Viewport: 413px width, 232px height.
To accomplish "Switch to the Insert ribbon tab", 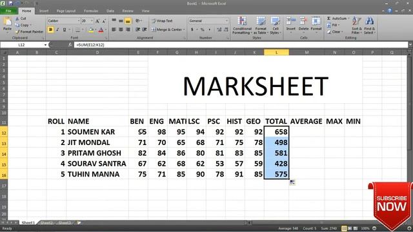I will point(44,11).
